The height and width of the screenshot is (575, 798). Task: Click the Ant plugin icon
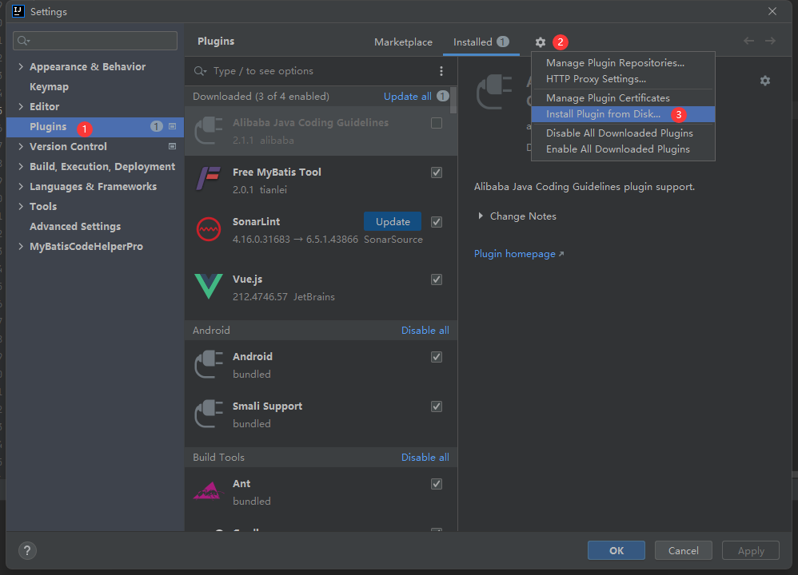tap(209, 490)
